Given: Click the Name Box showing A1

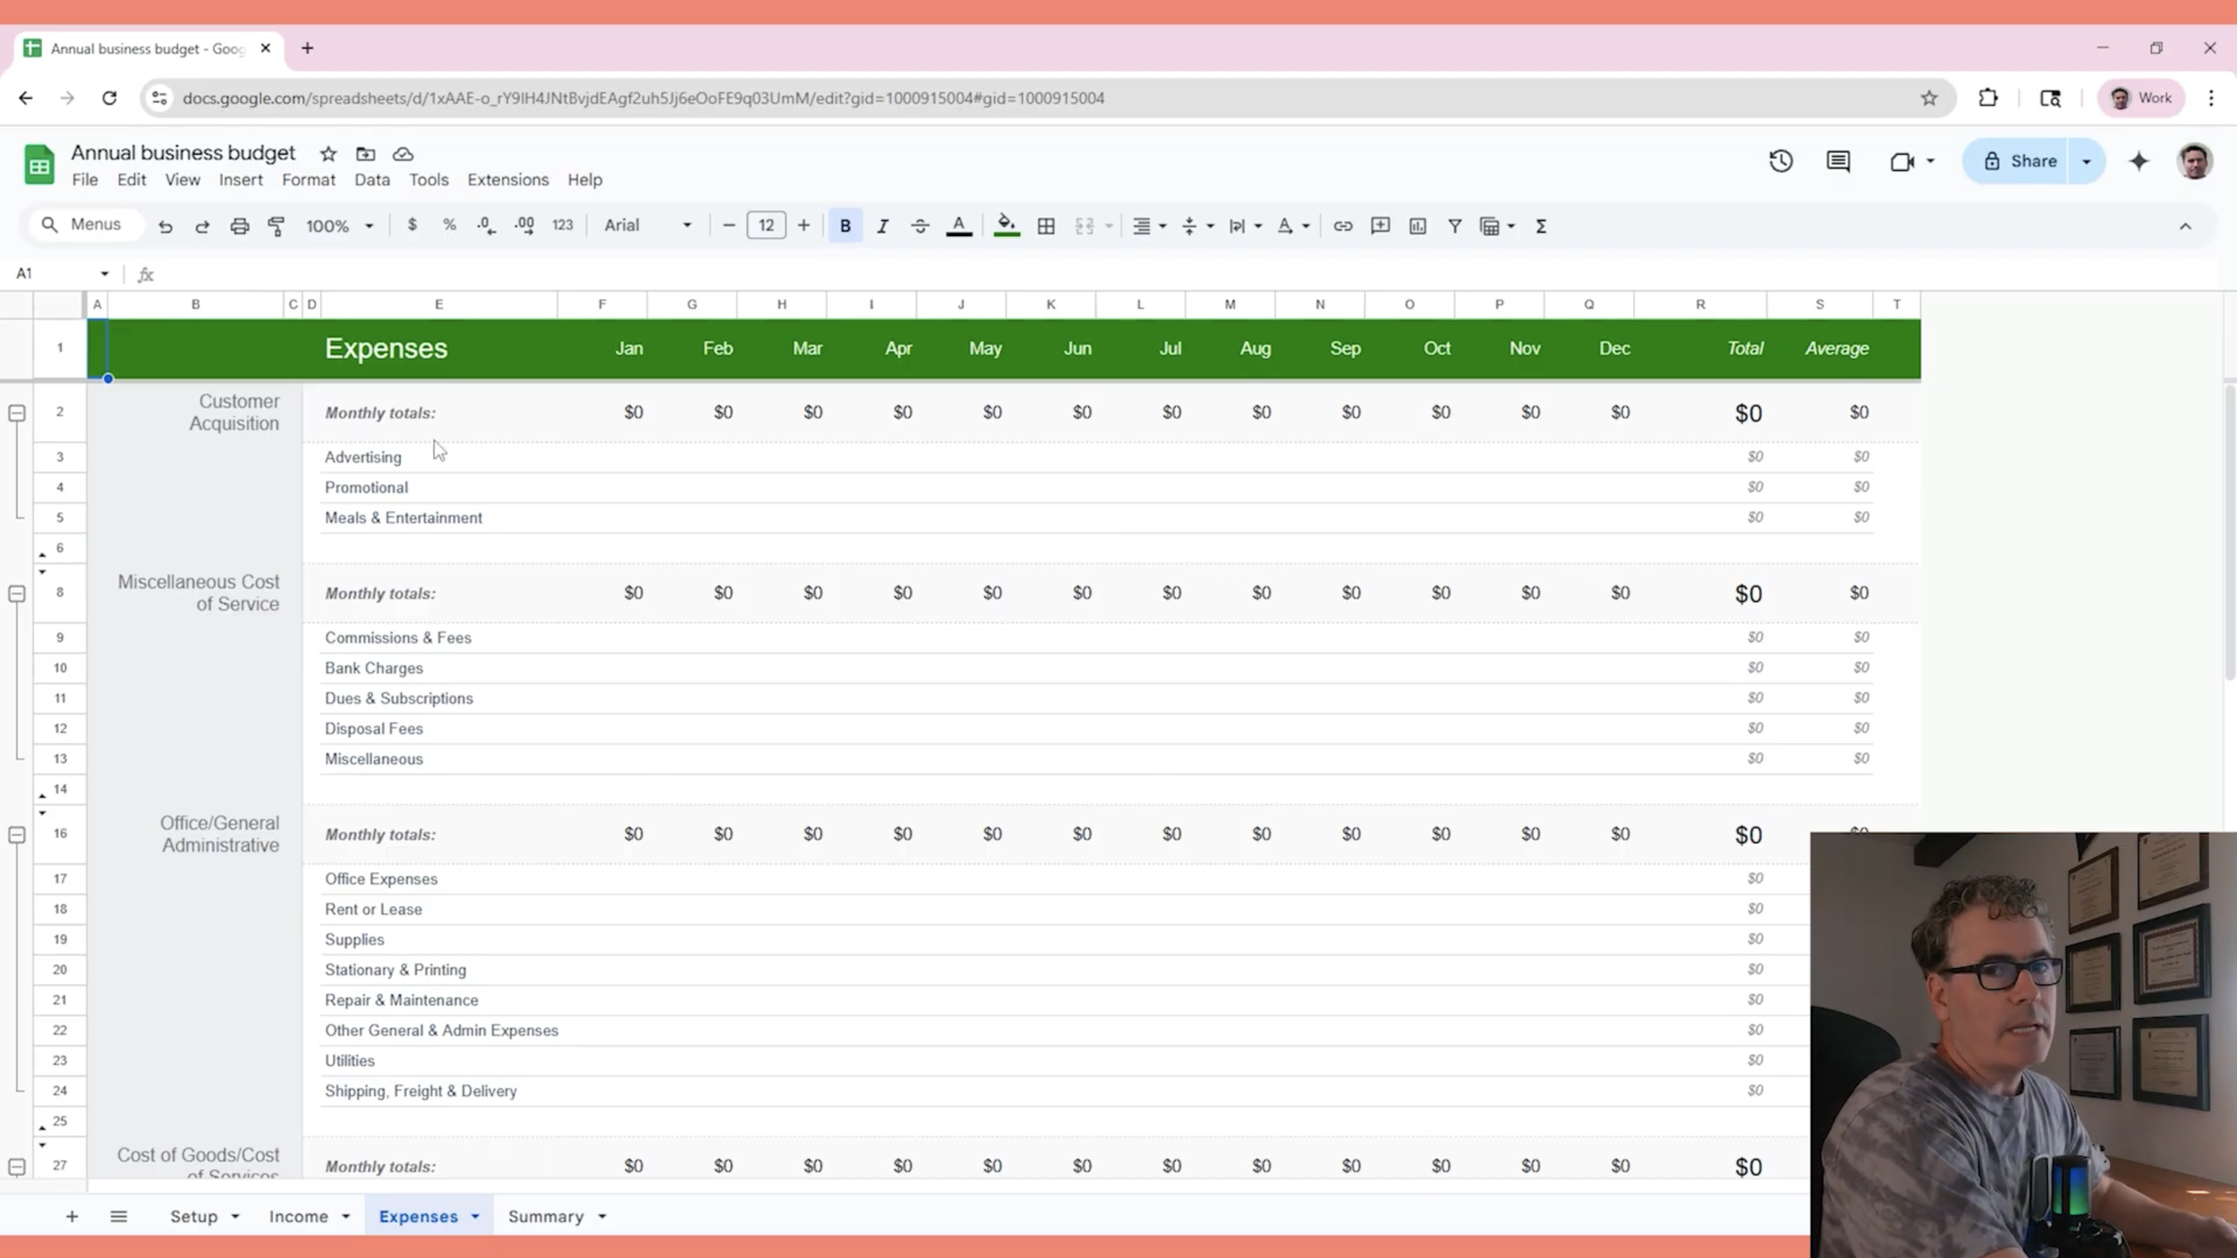Looking at the screenshot, I should click(54, 273).
